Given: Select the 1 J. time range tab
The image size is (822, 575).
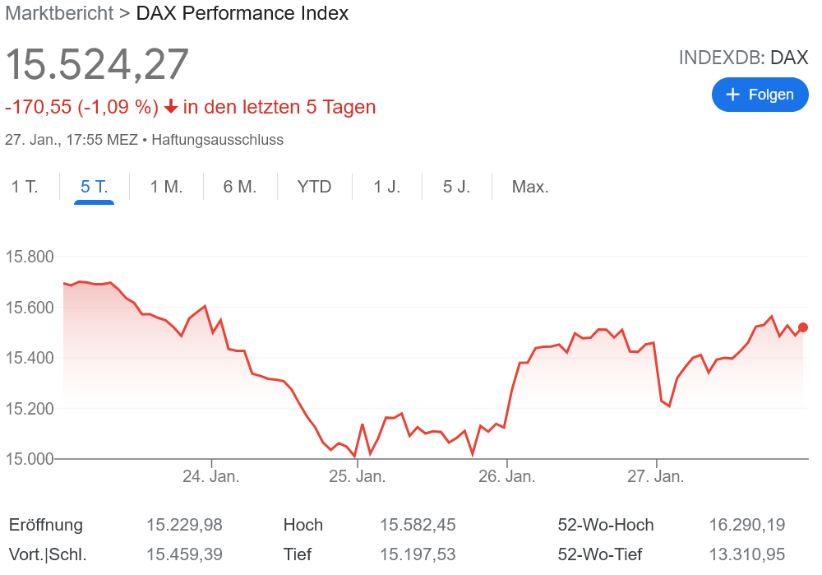Looking at the screenshot, I should click(386, 187).
